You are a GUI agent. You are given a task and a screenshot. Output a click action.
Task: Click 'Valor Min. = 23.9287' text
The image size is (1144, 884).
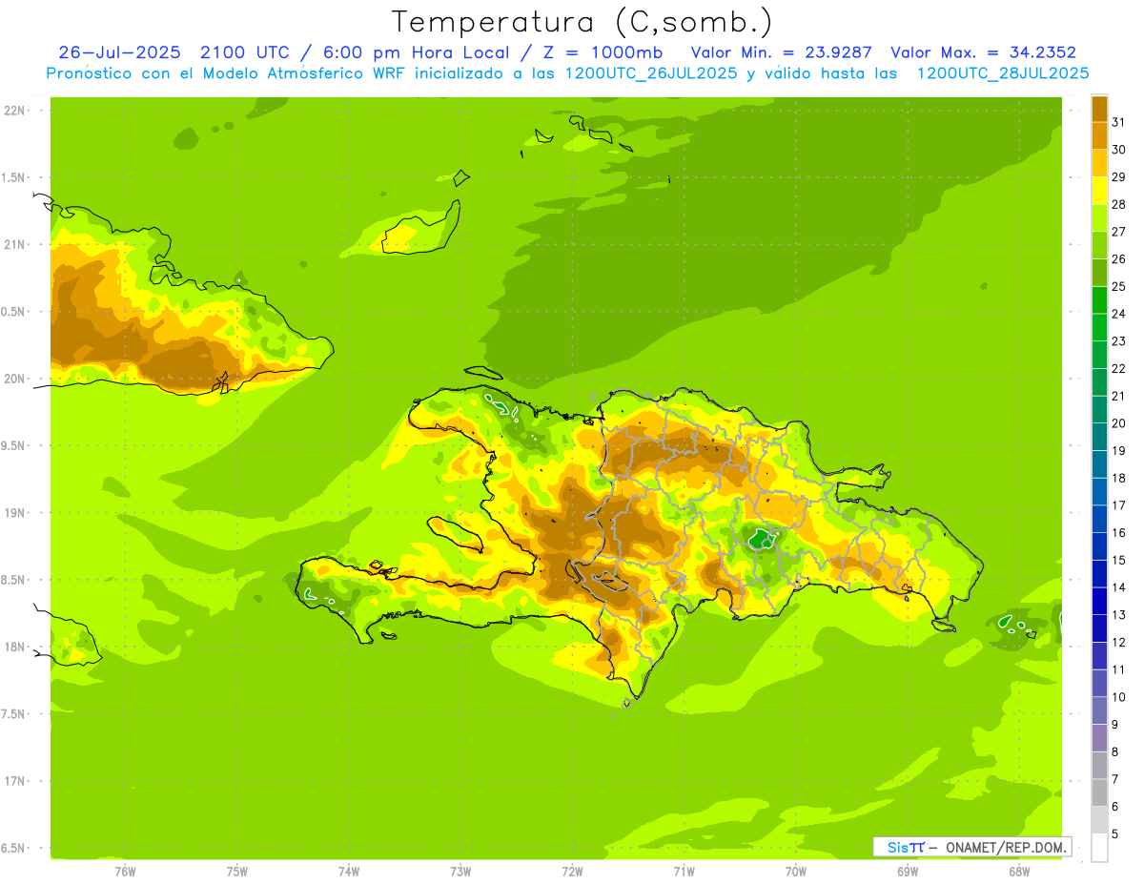[x=781, y=52]
